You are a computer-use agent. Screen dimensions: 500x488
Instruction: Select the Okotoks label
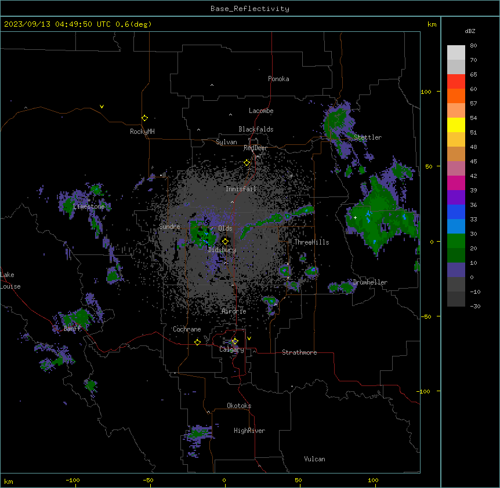[x=239, y=406]
